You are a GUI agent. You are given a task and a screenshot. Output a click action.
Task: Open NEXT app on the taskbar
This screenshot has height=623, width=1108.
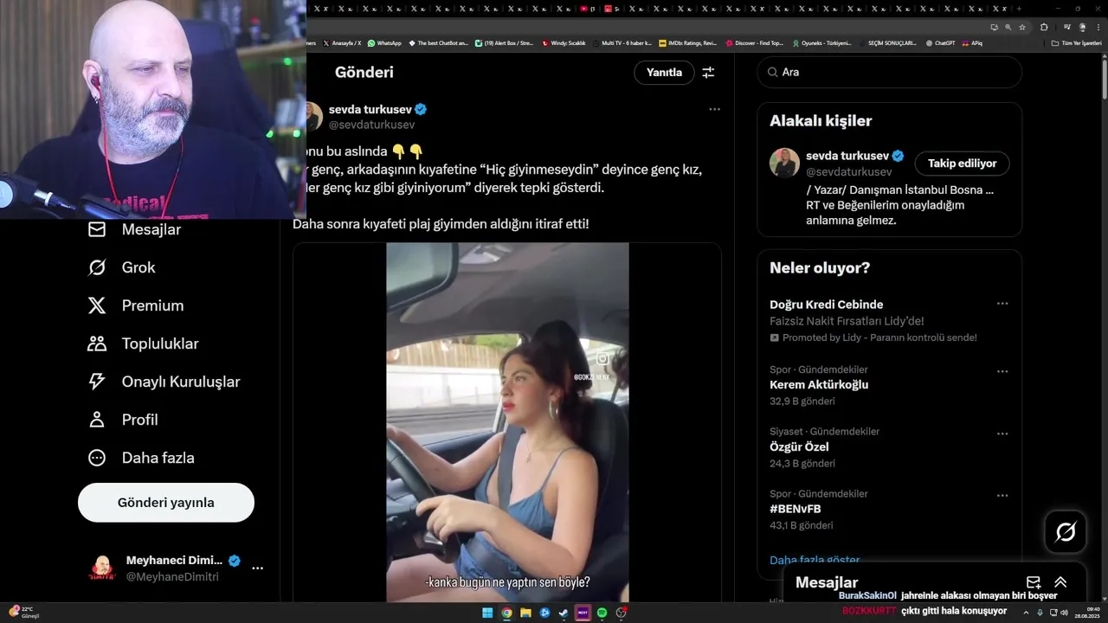coord(583,613)
